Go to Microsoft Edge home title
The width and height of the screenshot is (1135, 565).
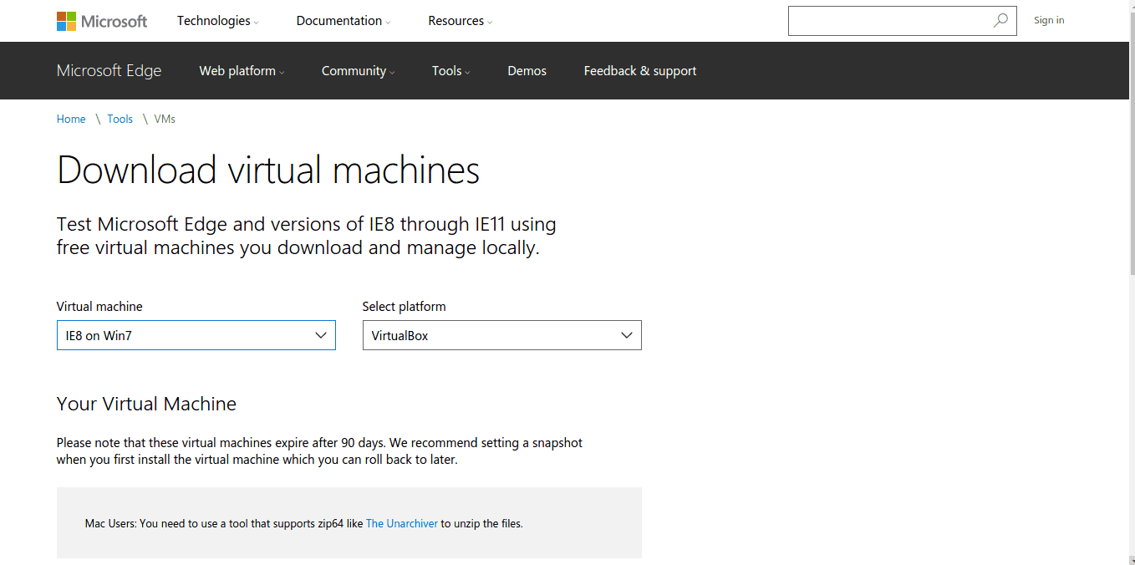[109, 71]
